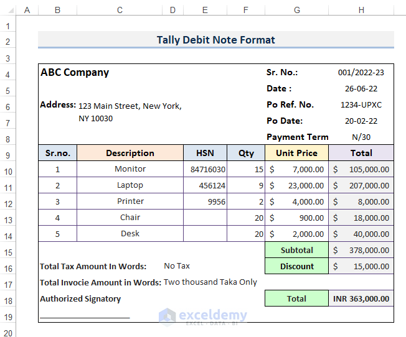
Task: Click the 'Authorized Signatory' label
Action: point(80,298)
